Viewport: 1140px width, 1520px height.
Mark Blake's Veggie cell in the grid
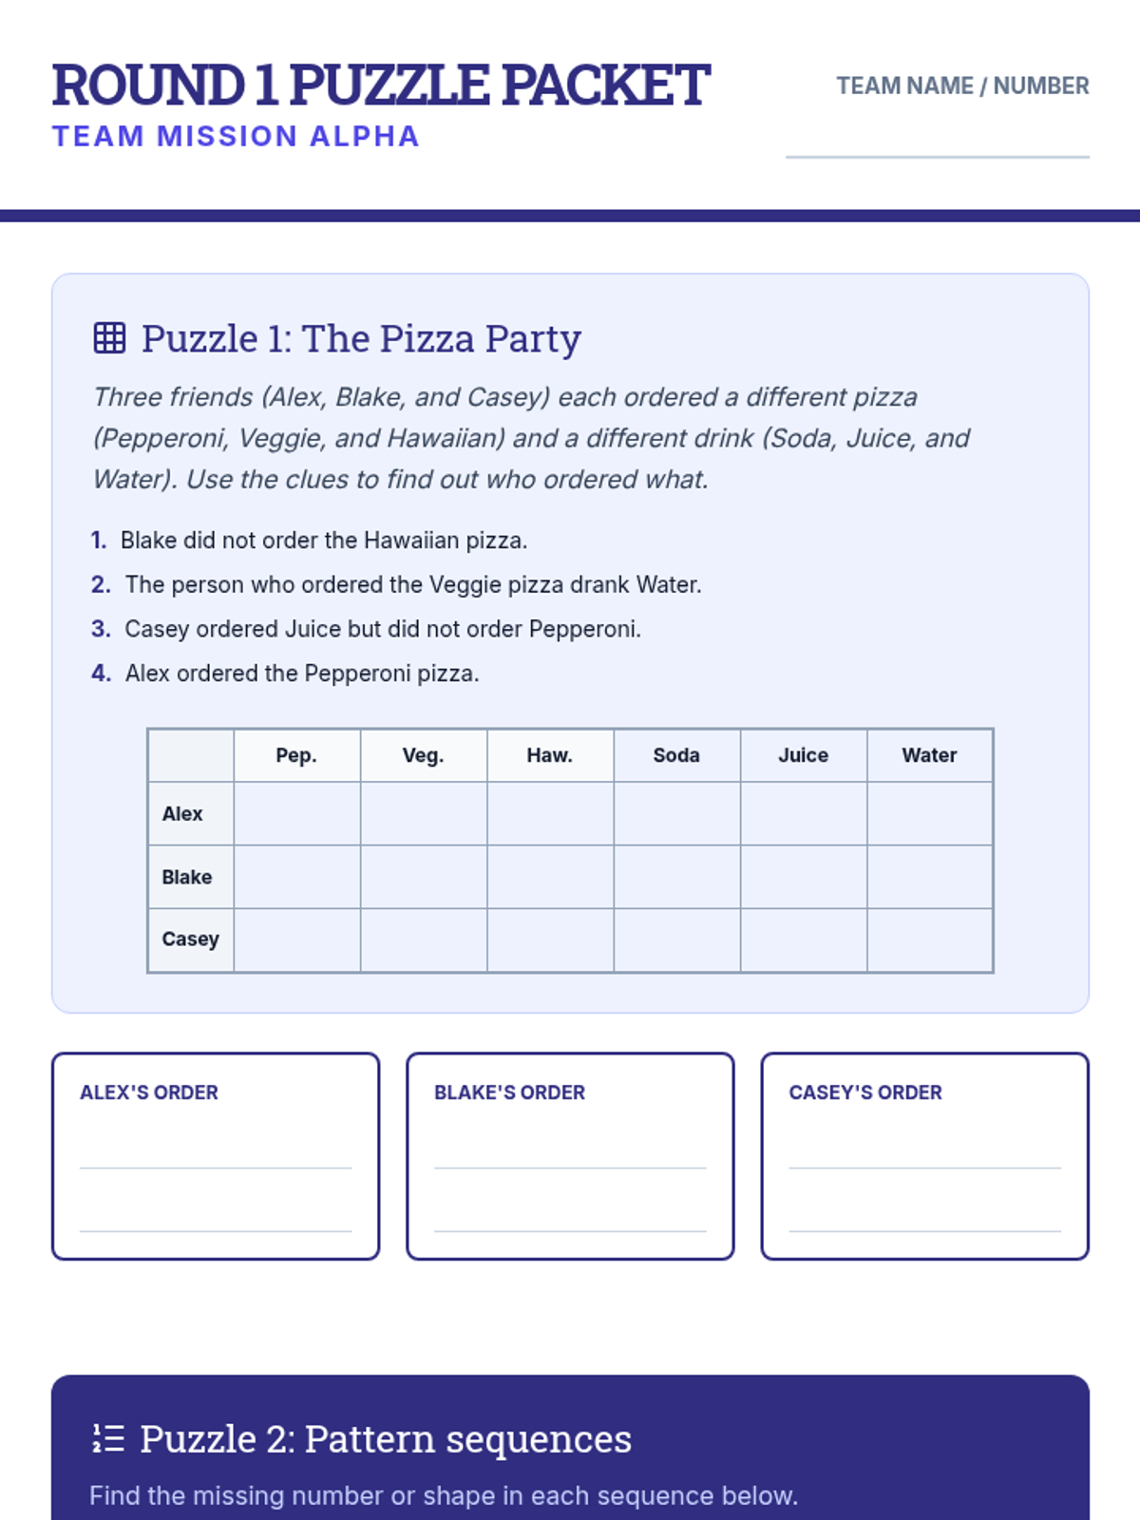(x=424, y=877)
